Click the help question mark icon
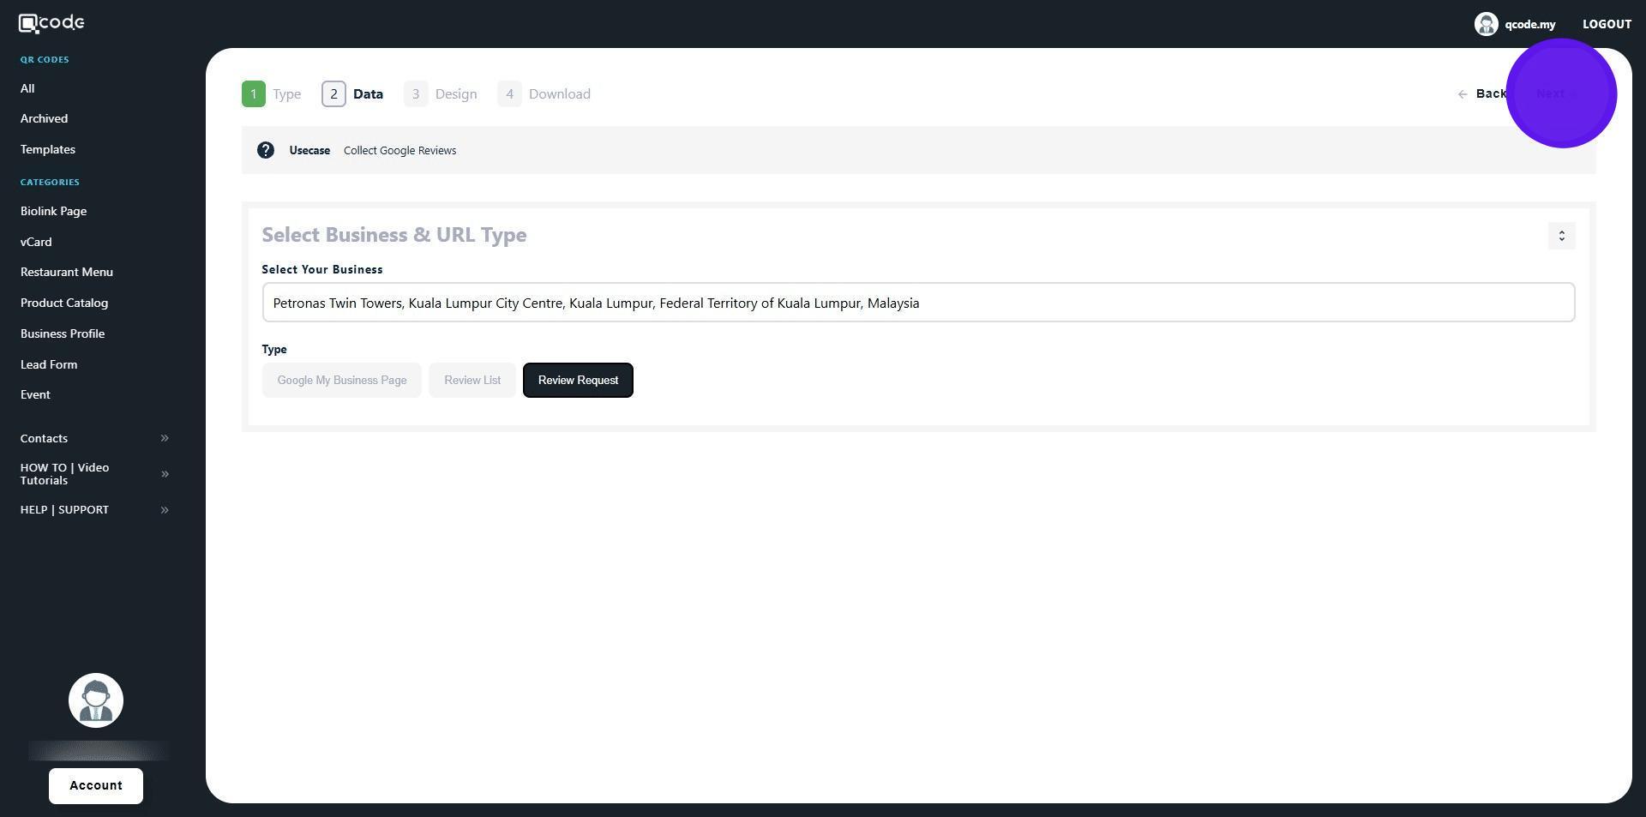The image size is (1646, 817). (x=266, y=151)
